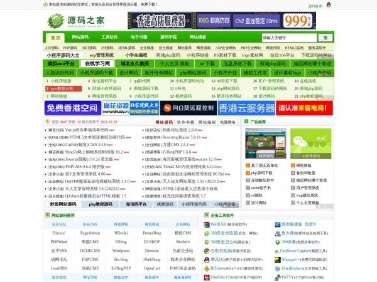Screen dimensions: 377x282
Task: Click the 源码之家 site logo
Action: pos(76,21)
